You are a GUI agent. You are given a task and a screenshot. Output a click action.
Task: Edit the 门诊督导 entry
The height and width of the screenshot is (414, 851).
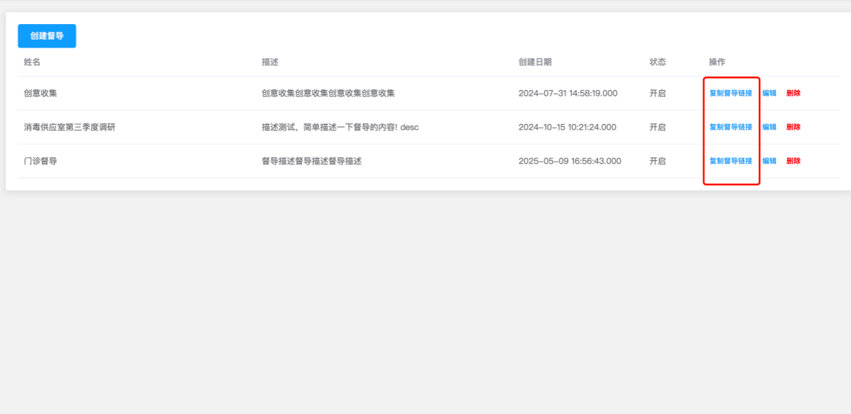click(769, 161)
